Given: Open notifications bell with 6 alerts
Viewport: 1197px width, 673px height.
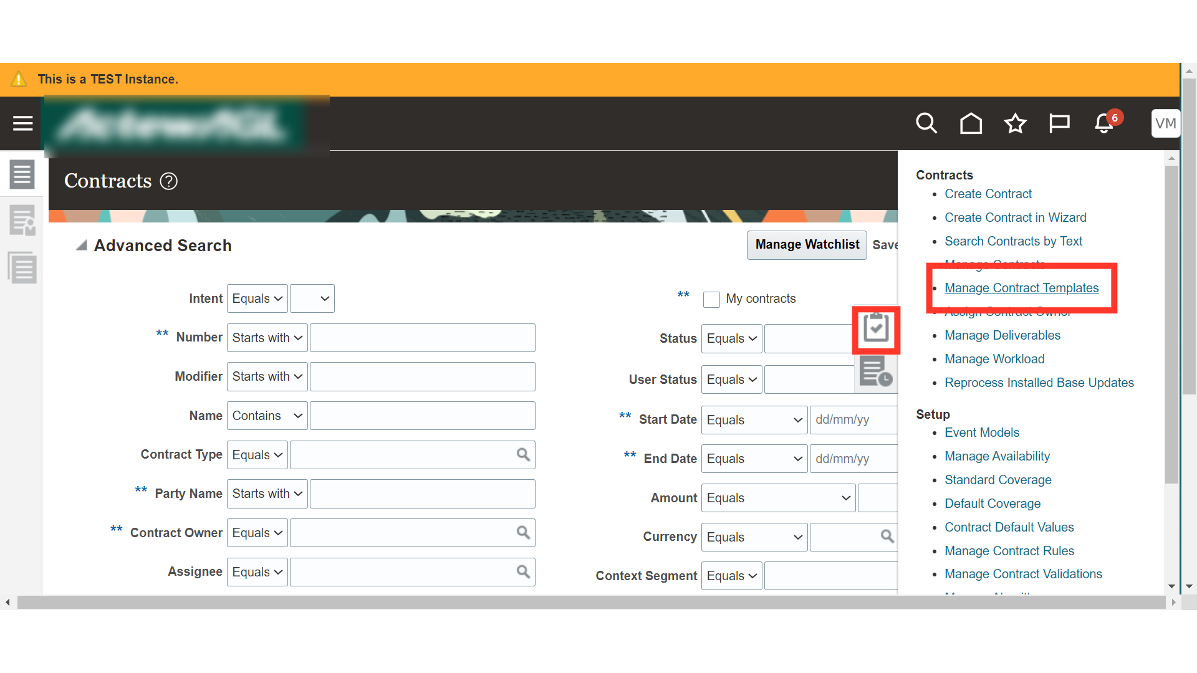Looking at the screenshot, I should point(1104,123).
